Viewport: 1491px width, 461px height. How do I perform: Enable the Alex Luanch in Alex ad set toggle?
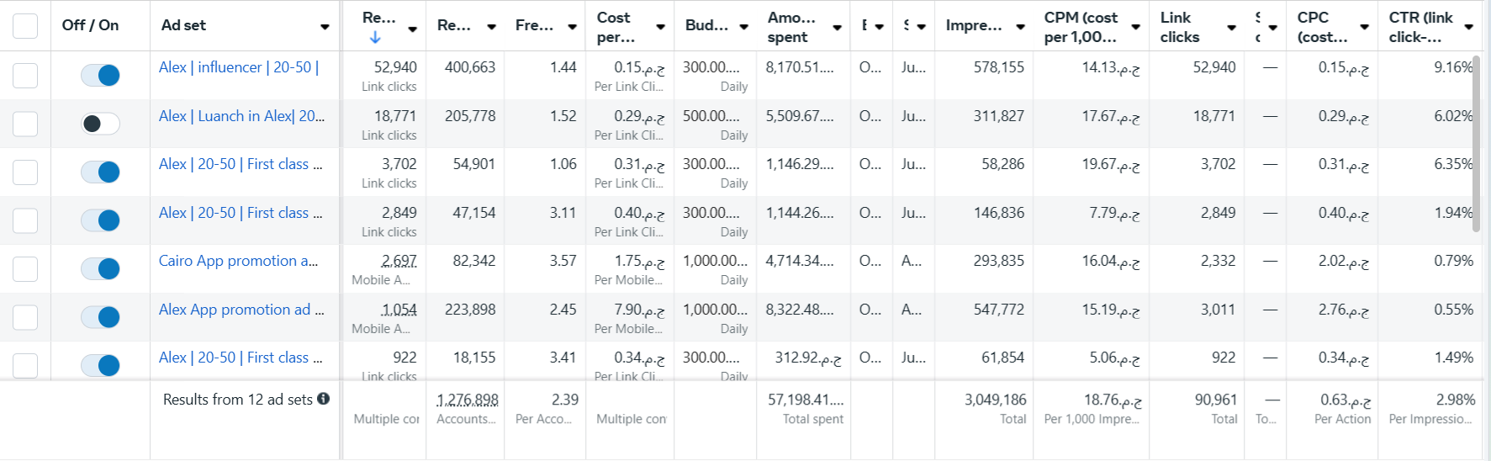click(x=100, y=124)
